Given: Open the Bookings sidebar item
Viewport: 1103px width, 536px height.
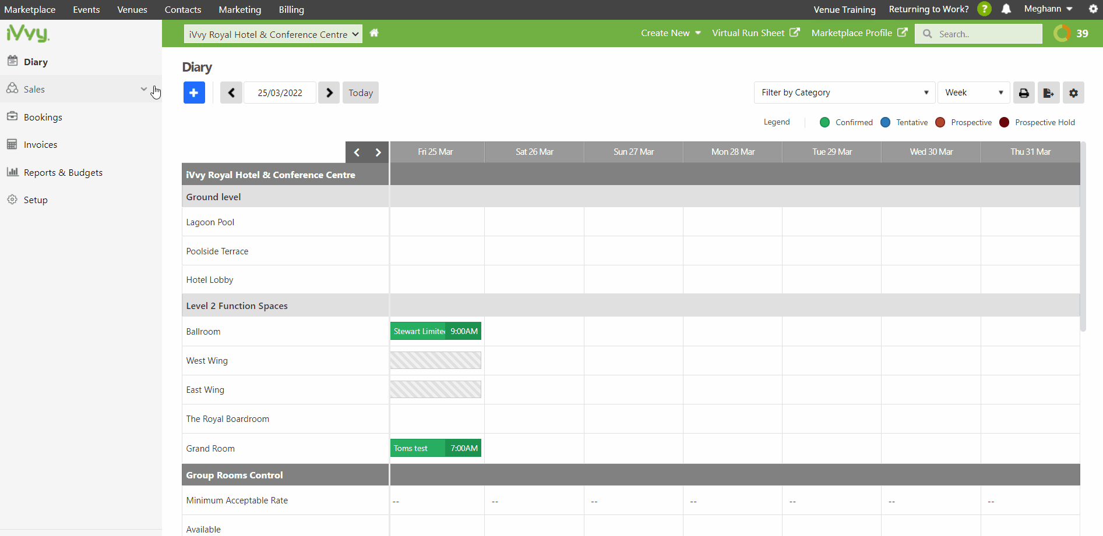Looking at the screenshot, I should click(x=81, y=117).
